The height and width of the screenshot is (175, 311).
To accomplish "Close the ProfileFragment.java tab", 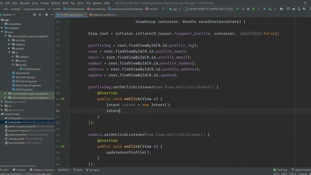I will (85, 15).
